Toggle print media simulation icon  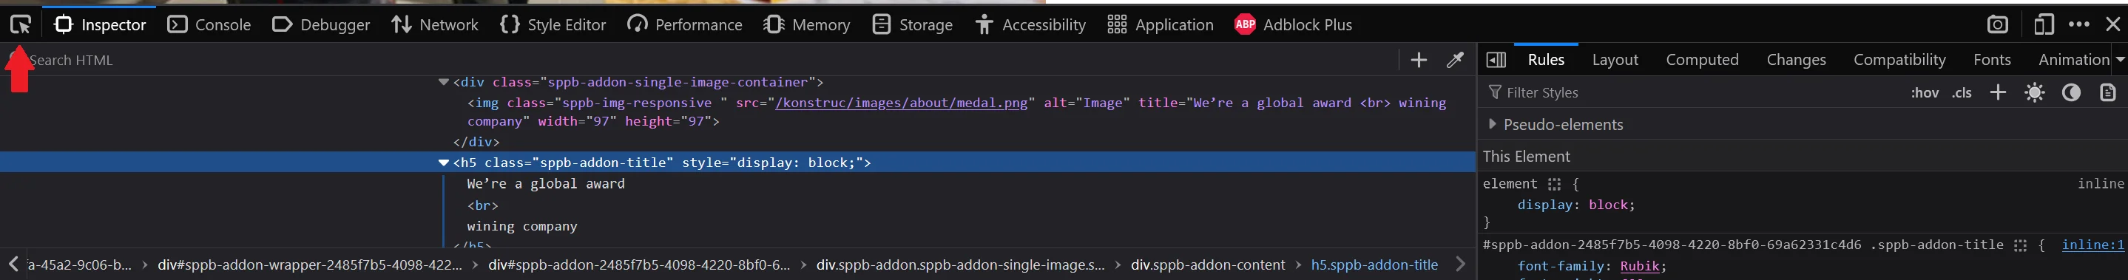pyautogui.click(x=2107, y=92)
